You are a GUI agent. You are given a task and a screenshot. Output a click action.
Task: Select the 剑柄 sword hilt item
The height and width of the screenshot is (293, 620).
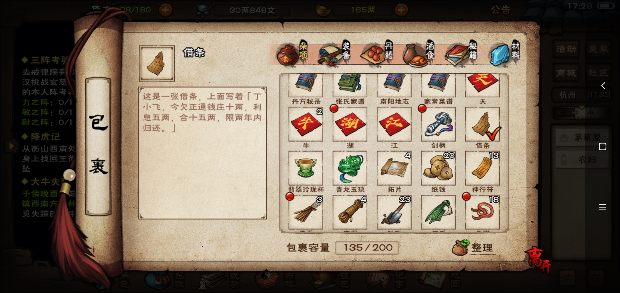coord(438,124)
